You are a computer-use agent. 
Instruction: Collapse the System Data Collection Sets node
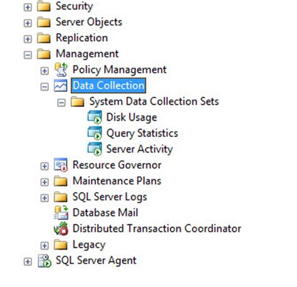61,103
